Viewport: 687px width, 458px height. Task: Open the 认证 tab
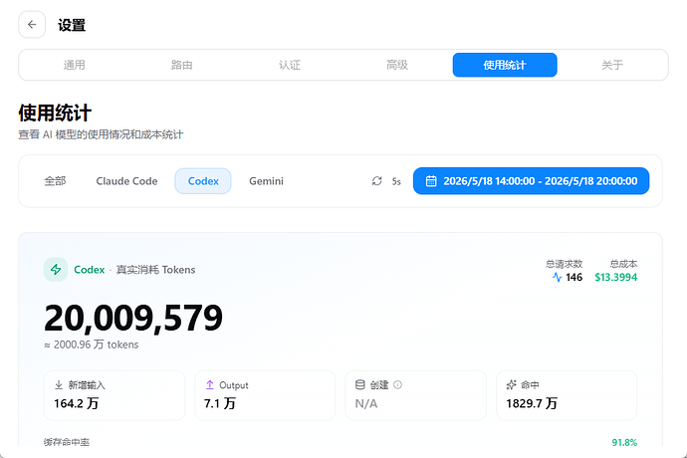tap(290, 65)
